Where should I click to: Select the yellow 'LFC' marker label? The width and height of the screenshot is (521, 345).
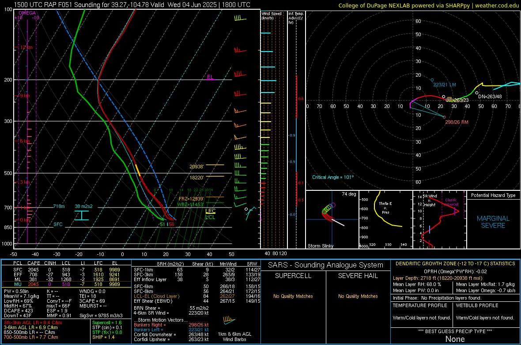tap(210, 211)
